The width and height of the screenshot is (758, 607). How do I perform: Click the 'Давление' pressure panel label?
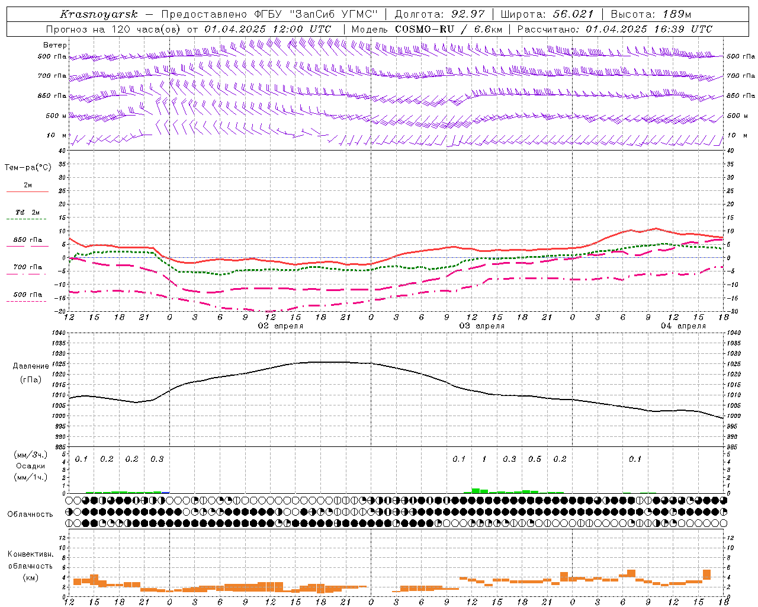point(30,366)
